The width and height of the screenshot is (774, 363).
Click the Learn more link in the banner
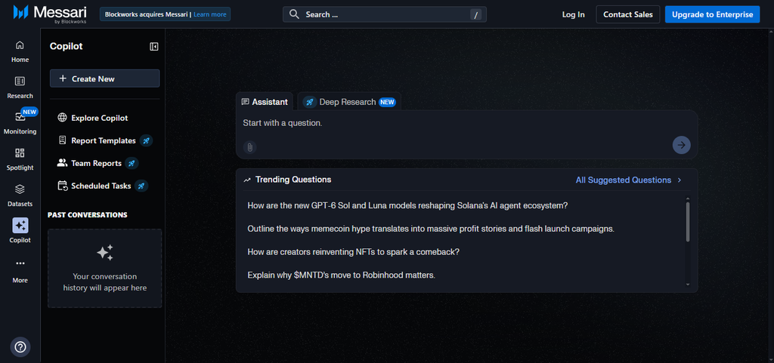tap(210, 14)
